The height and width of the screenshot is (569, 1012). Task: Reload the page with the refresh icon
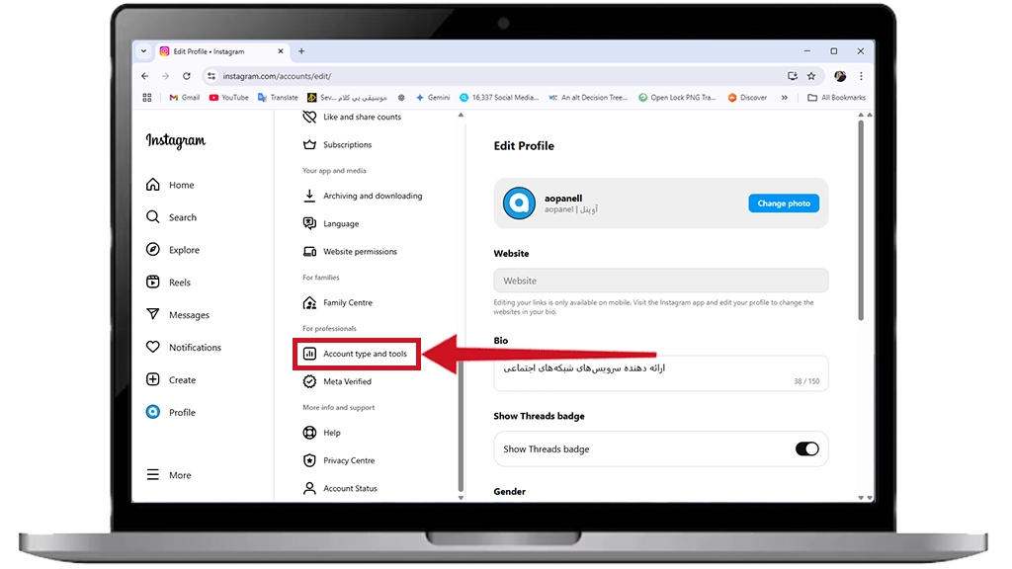[187, 76]
